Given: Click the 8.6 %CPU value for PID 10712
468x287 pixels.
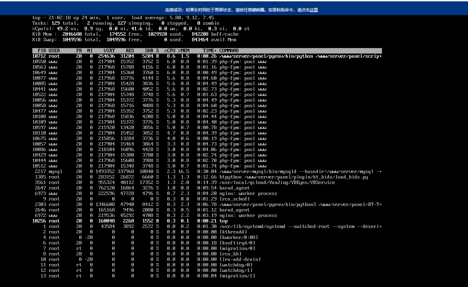Looking at the screenshot, I should pyautogui.click(x=171, y=56).
